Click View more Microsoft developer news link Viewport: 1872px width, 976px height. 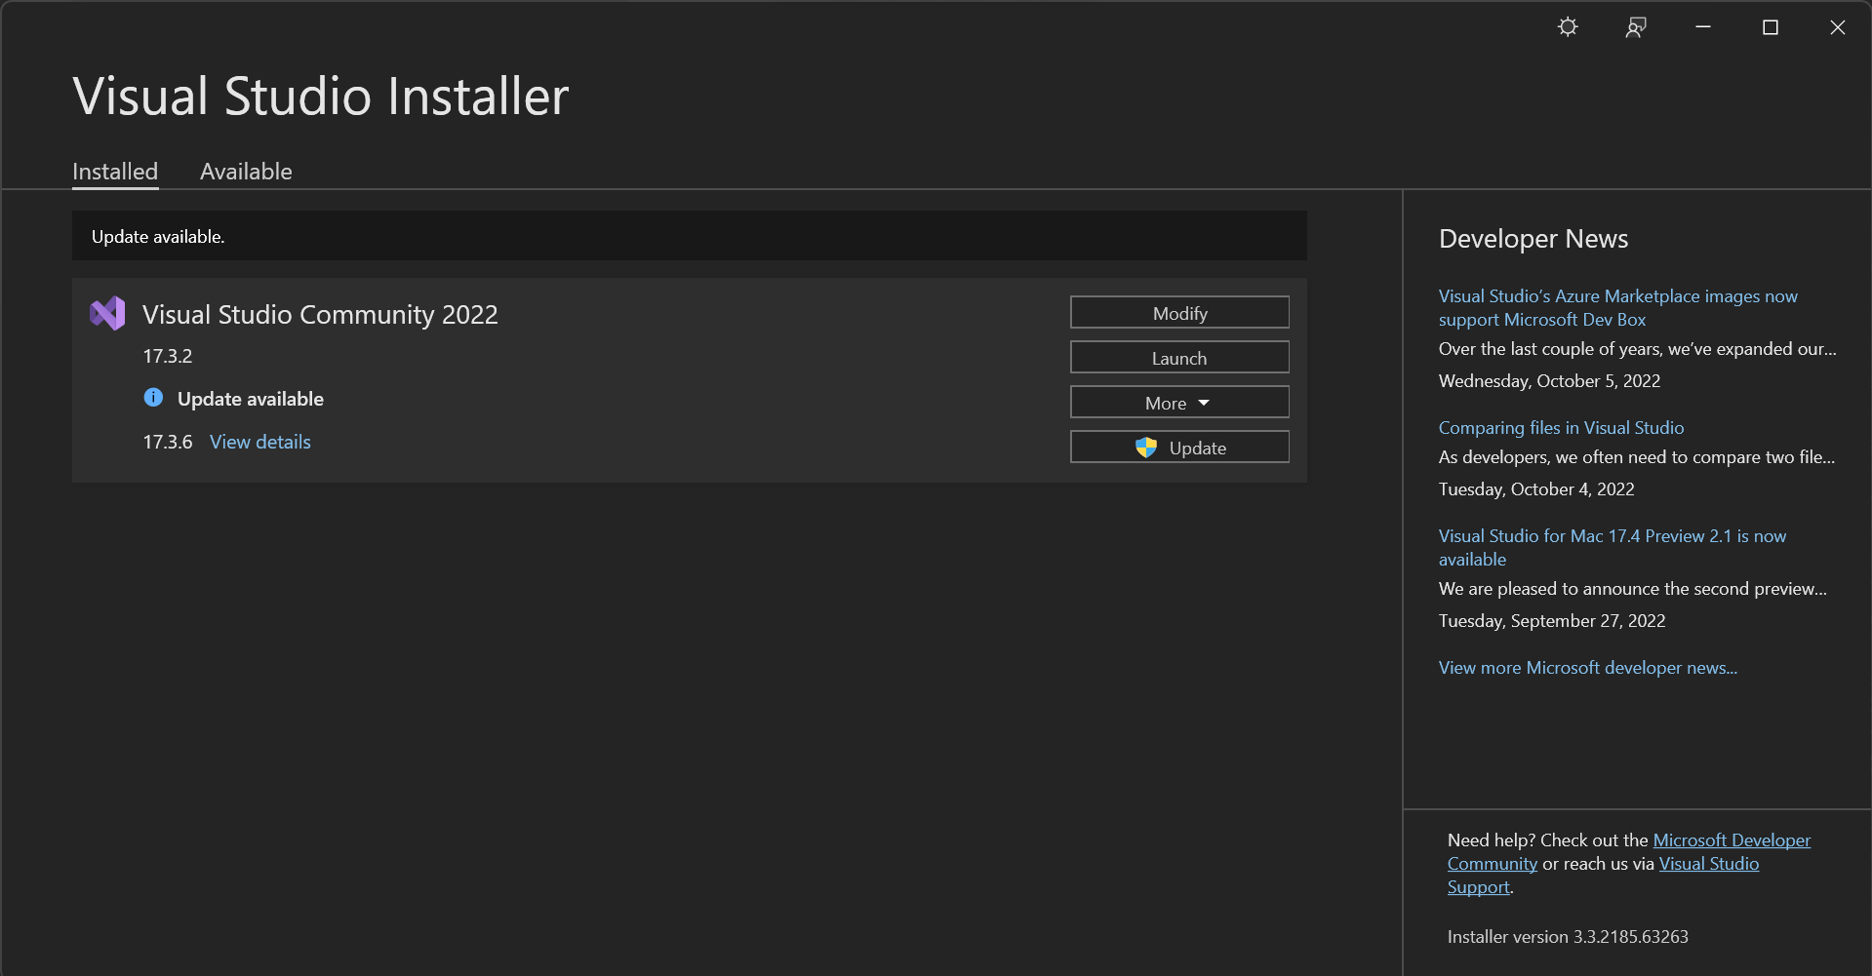click(x=1588, y=668)
